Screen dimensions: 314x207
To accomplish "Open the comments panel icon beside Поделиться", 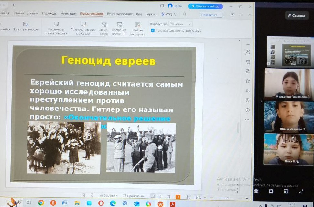I will pyautogui.click(x=232, y=15).
